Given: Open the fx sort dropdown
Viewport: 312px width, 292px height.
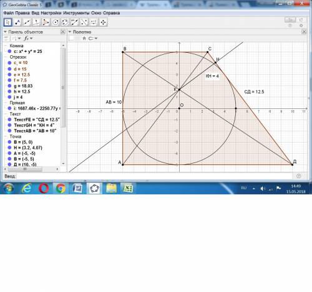Looking at the screenshot, I should (29, 39).
